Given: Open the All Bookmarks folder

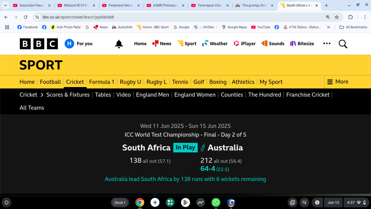Looking at the screenshot, I should 353,27.
